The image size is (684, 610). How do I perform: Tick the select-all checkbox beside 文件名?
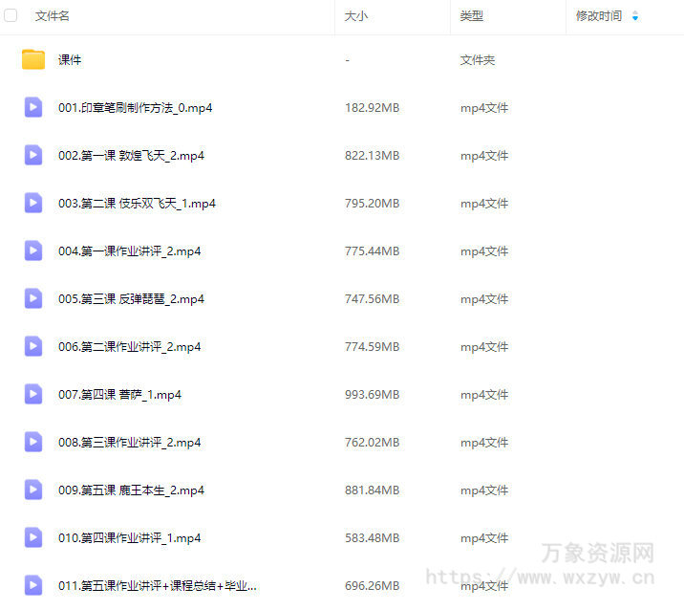tap(11, 15)
